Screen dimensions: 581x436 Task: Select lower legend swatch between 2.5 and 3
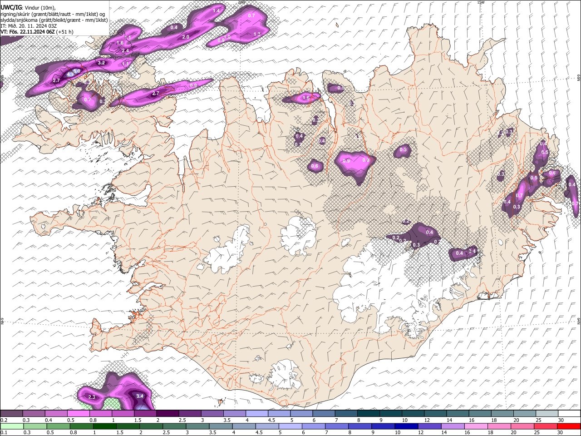[174, 426]
